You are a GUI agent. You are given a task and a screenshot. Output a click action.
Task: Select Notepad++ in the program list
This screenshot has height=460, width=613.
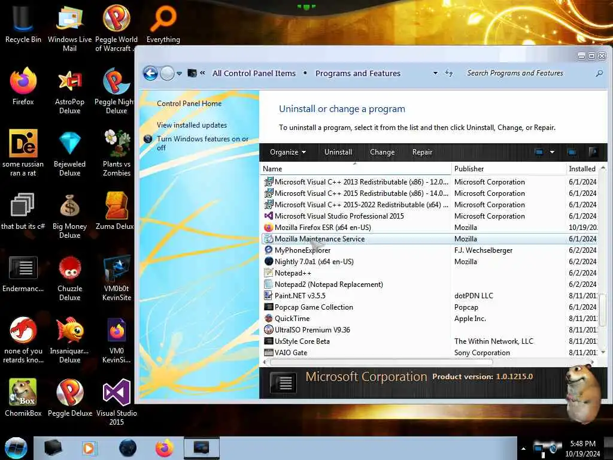point(429,273)
